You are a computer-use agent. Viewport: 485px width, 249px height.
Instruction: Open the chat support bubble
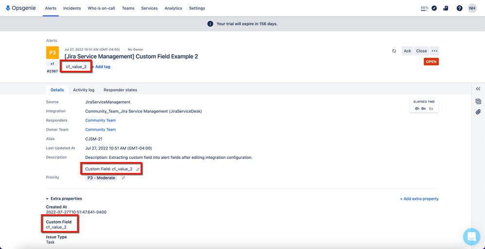tap(472, 237)
